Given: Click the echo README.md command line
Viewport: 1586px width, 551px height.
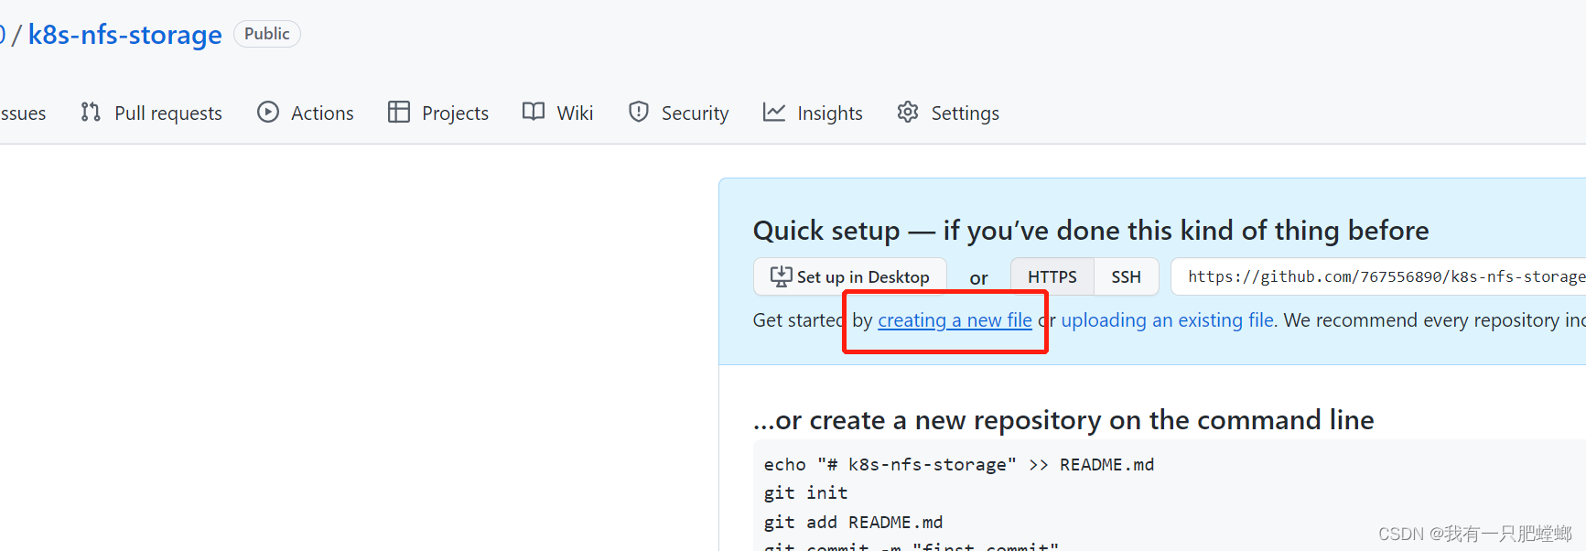Looking at the screenshot, I should pyautogui.click(x=959, y=465).
